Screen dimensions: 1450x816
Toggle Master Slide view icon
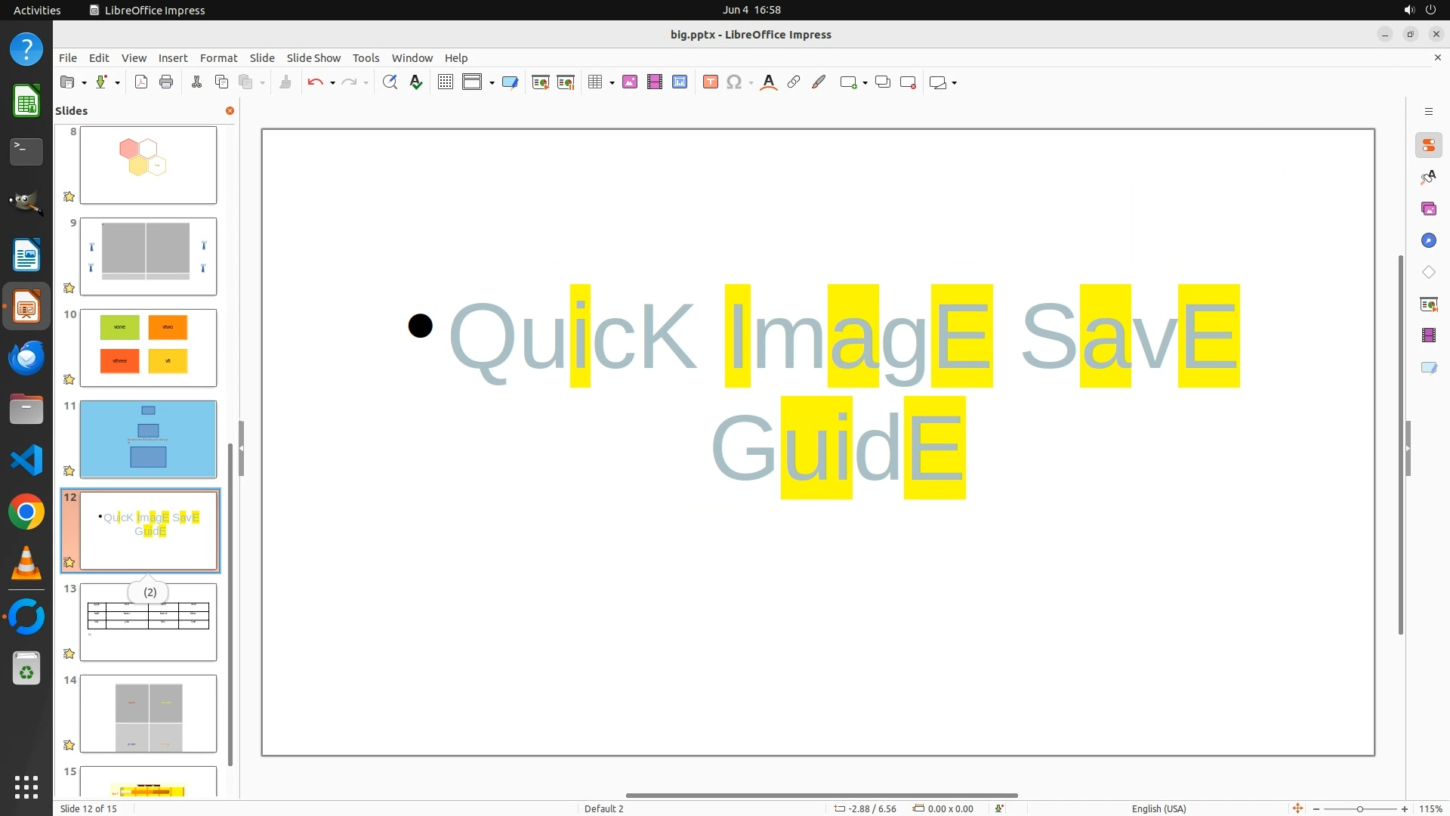pos(510,82)
